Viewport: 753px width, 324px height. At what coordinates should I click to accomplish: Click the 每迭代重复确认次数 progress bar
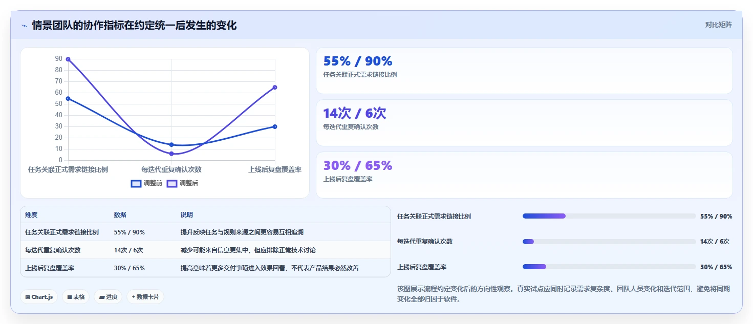coord(609,242)
